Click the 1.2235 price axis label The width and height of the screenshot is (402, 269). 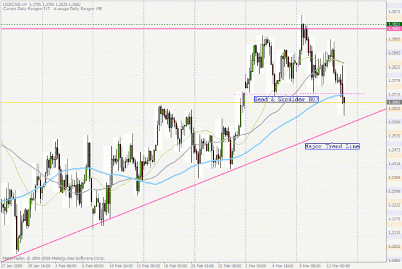pos(394,205)
